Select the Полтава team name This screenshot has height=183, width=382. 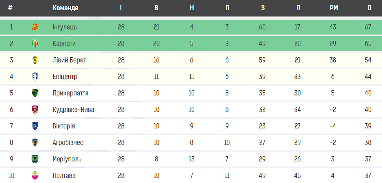click(x=64, y=176)
